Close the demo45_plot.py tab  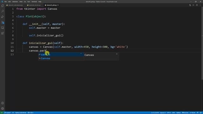[58, 5]
